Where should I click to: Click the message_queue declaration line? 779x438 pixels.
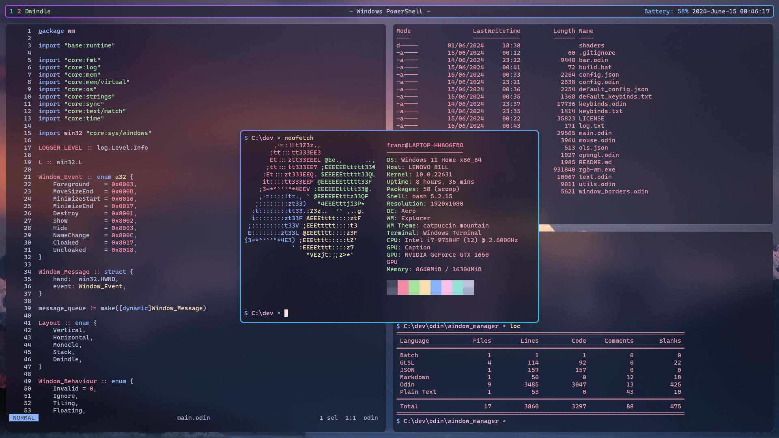point(122,308)
